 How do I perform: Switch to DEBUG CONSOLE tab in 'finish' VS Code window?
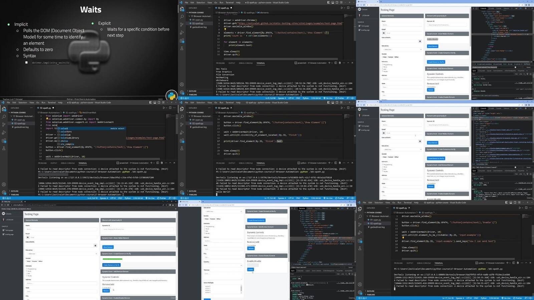[246, 163]
